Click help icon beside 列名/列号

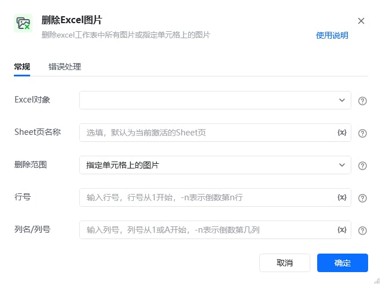click(362, 230)
